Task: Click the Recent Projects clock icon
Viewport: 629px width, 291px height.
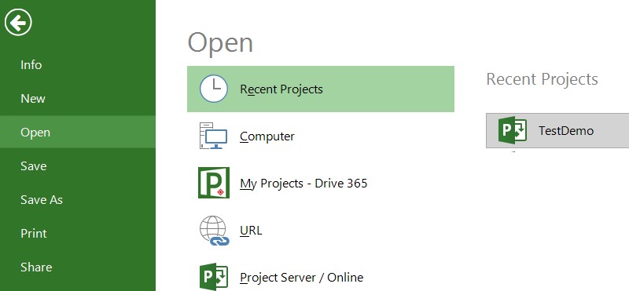Action: pyautogui.click(x=214, y=89)
